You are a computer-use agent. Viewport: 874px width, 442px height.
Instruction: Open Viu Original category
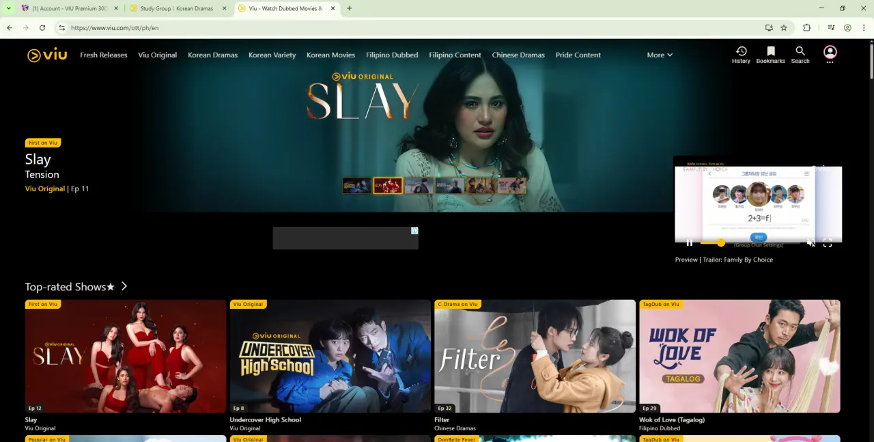(x=158, y=55)
